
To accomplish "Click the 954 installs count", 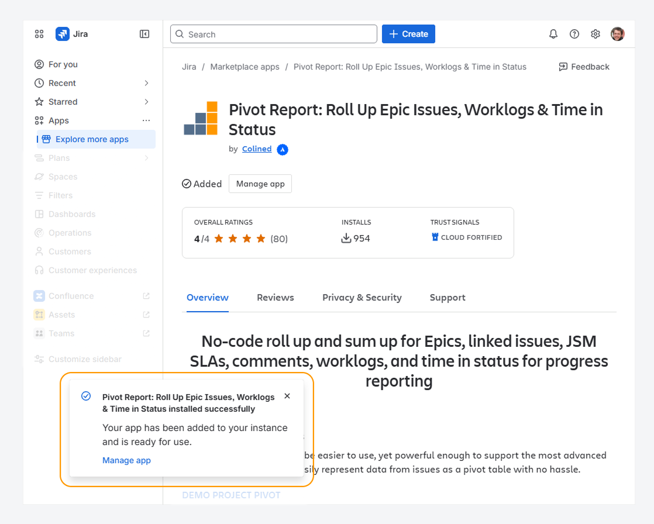I will click(362, 239).
